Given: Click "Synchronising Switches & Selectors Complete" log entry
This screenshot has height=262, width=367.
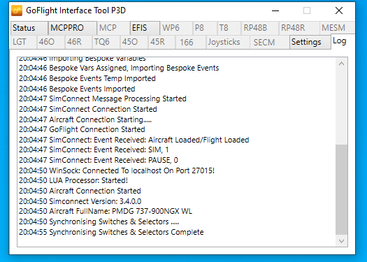Looking at the screenshot, I should click(111, 232).
